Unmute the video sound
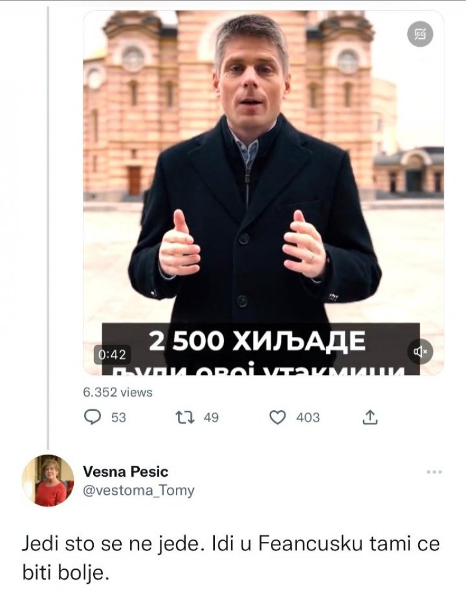The height and width of the screenshot is (597, 466). pos(420,351)
